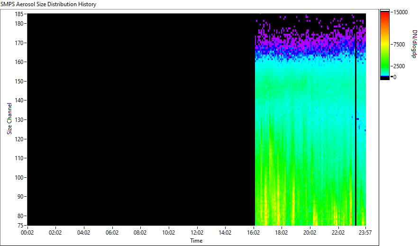Click the 12:02 time axis label
Viewport: 419px width, 246px height.
coord(197,233)
